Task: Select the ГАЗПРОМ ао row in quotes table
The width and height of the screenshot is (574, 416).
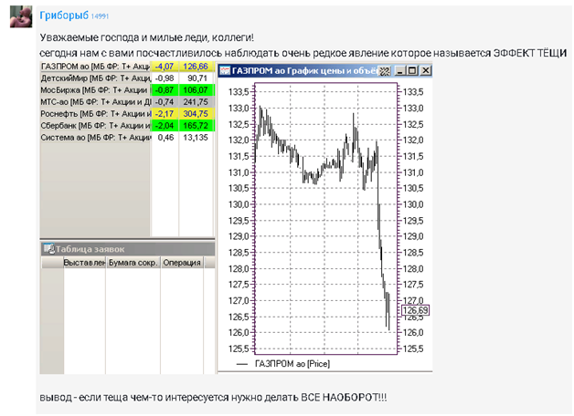Action: [127, 67]
